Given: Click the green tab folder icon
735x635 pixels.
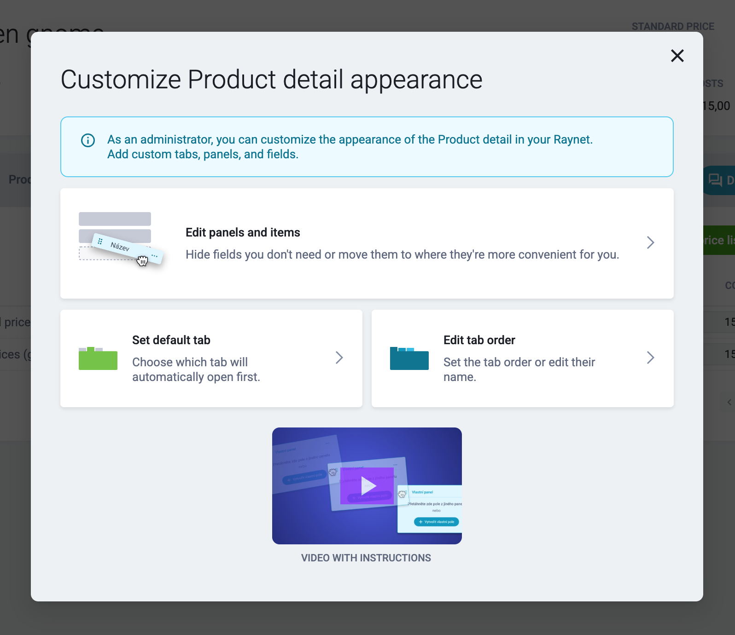Looking at the screenshot, I should pyautogui.click(x=98, y=358).
